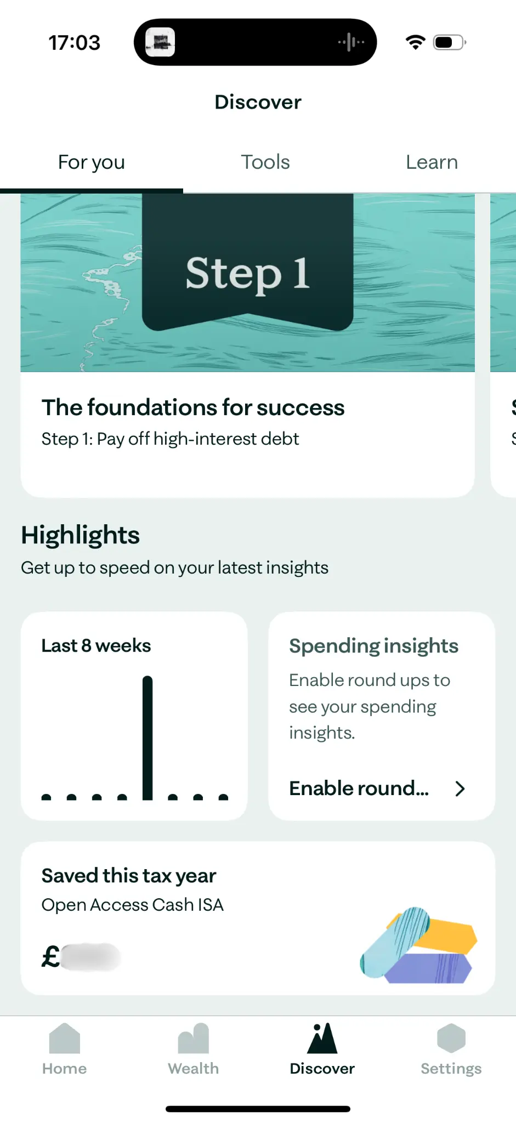This screenshot has width=516, height=1123.
Task: Expand the Enable round-ups chevron arrow
Action: coord(460,789)
